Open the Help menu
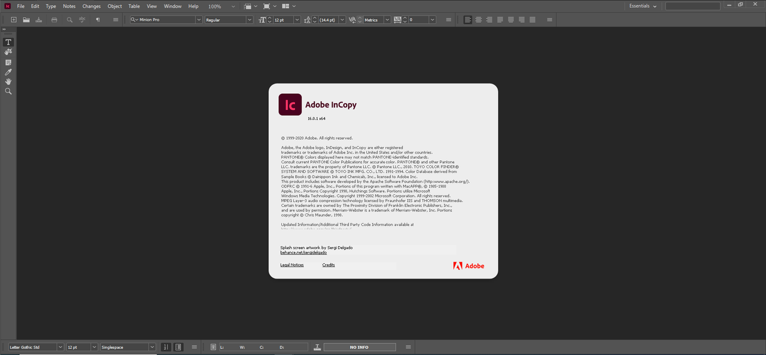 [193, 6]
